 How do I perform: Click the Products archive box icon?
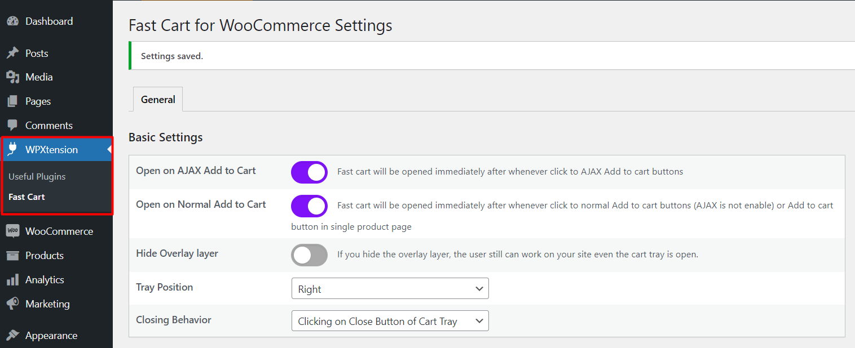[12, 256]
